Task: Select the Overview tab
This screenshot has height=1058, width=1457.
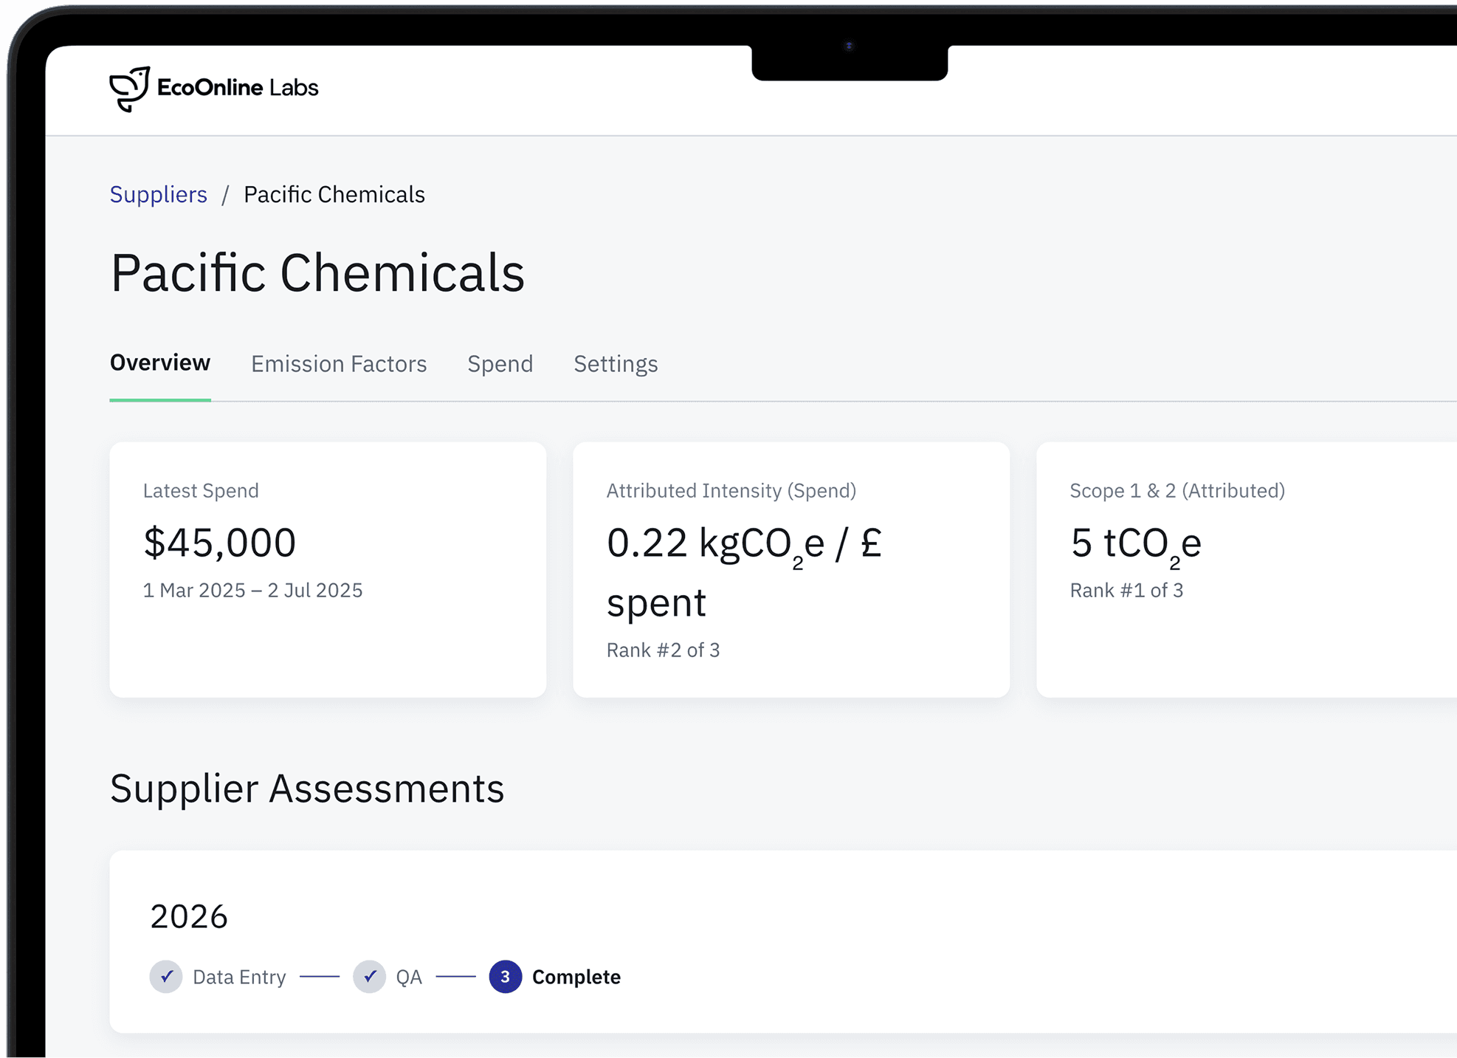Action: click(x=160, y=363)
